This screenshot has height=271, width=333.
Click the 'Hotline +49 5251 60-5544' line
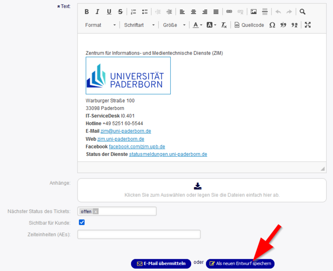pos(114,123)
